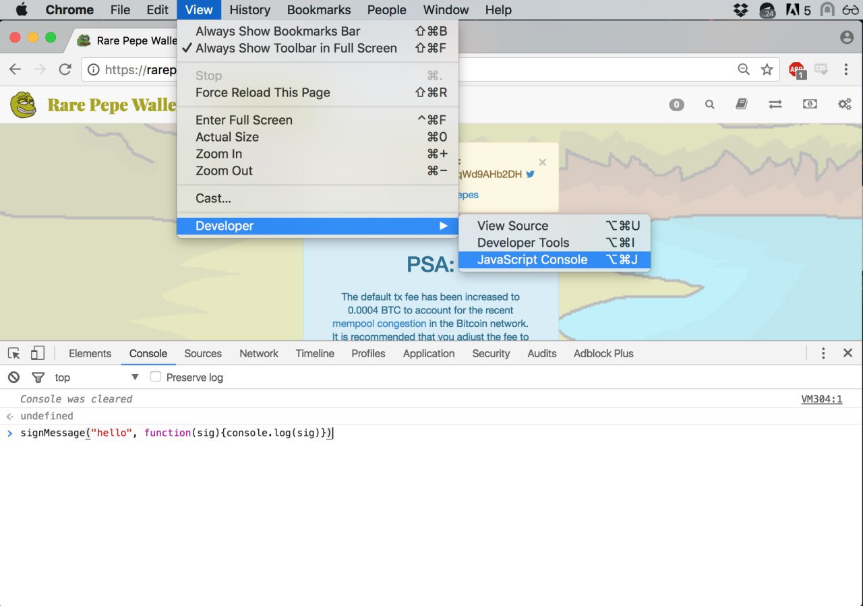Screen dimensions: 863x606
Task: Toggle Always Show Toolbar in Full Screen
Action: tap(318, 49)
